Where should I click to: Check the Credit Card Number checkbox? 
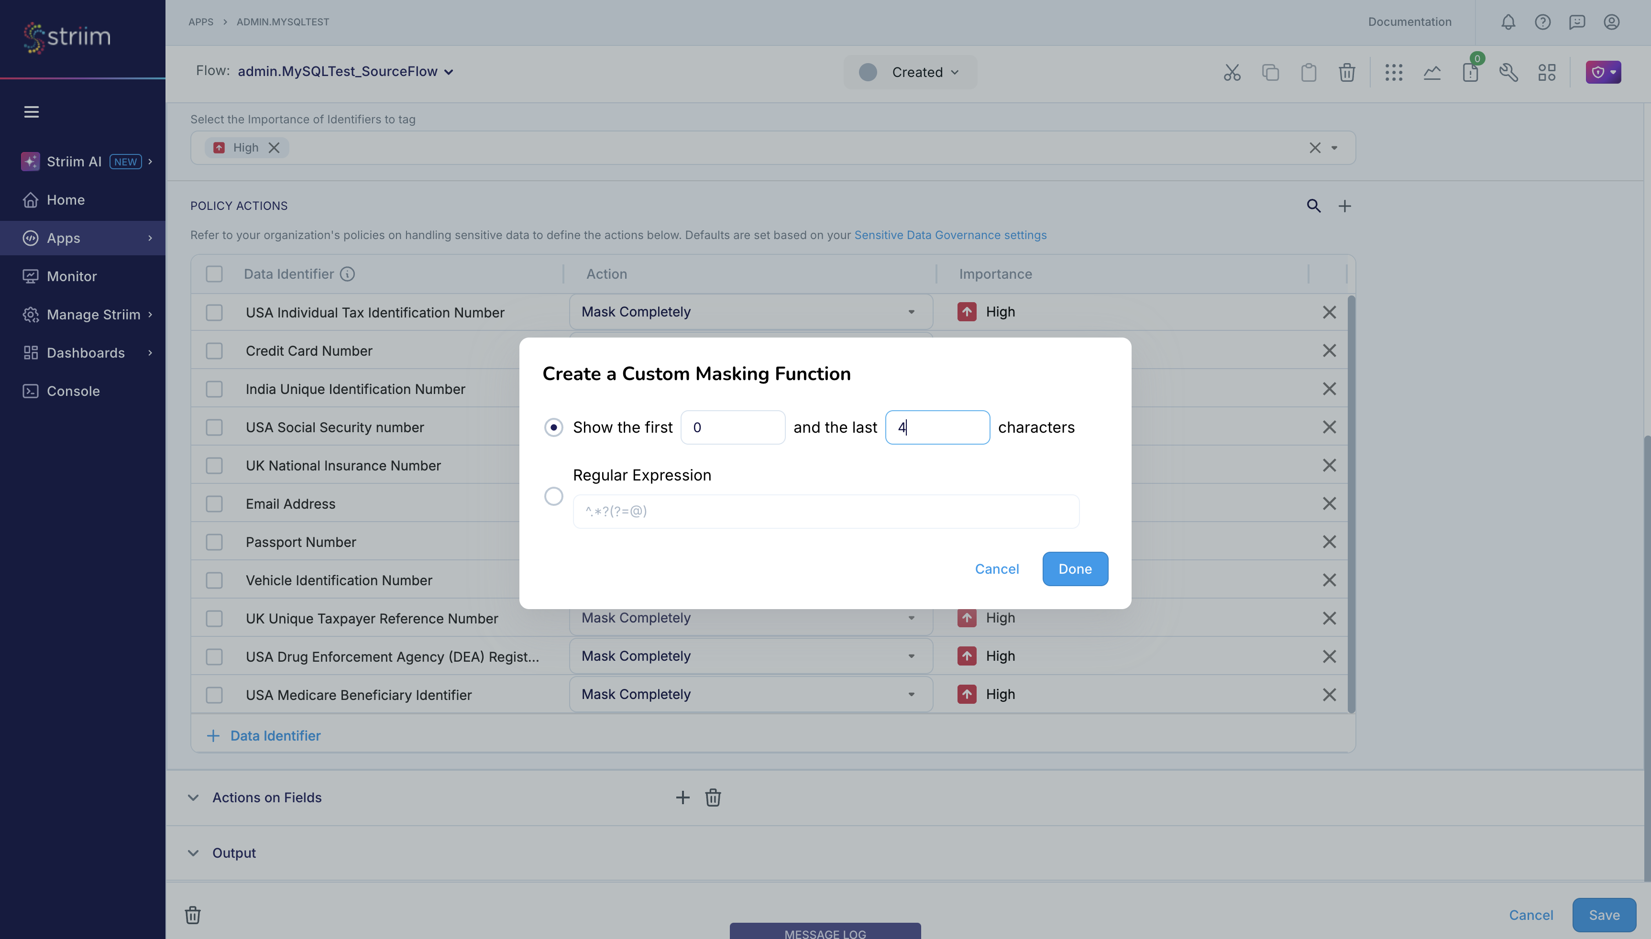tap(214, 351)
